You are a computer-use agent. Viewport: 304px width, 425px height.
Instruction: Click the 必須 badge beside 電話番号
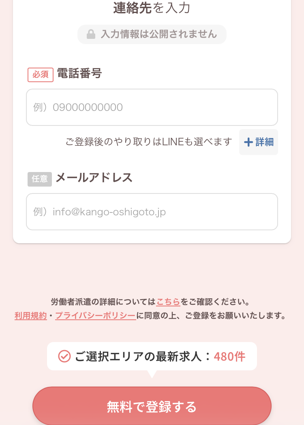pyautogui.click(x=41, y=74)
